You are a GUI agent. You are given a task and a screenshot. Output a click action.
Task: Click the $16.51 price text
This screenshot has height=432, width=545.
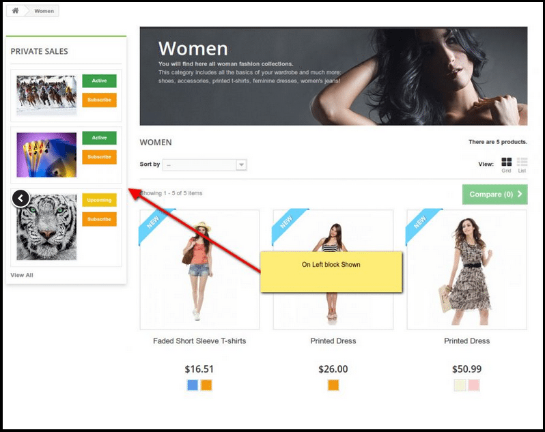[x=199, y=369]
